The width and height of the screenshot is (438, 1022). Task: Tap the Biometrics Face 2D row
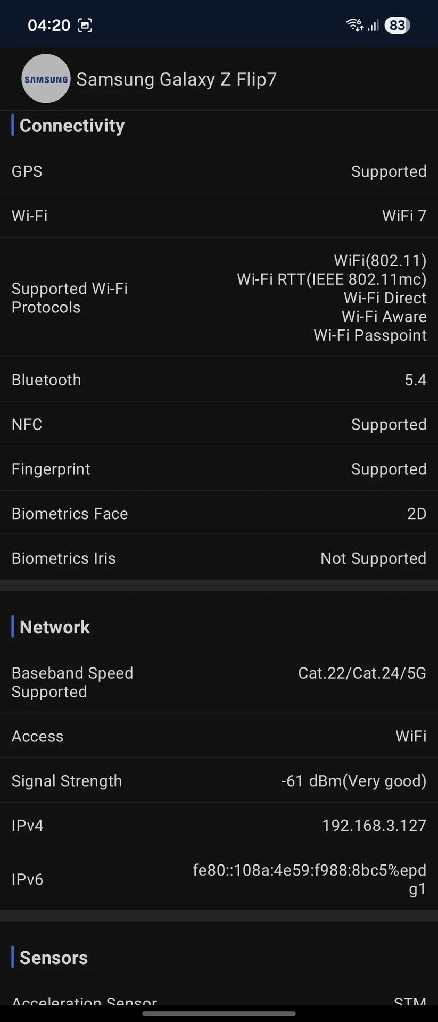pos(219,514)
